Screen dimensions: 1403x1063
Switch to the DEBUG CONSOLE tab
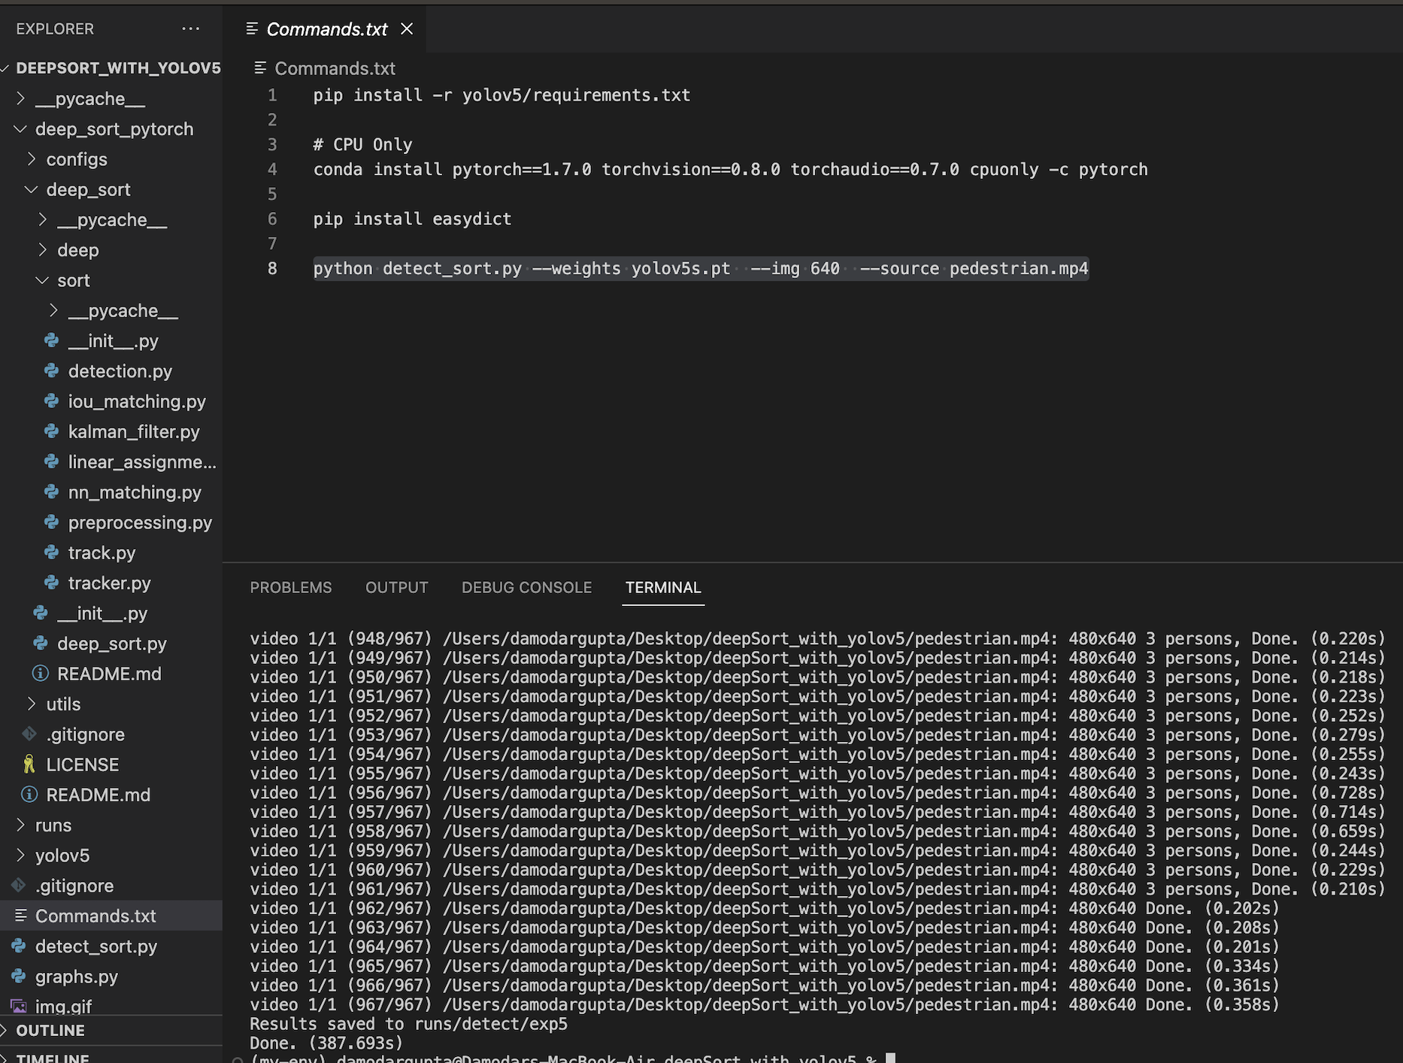point(526,587)
